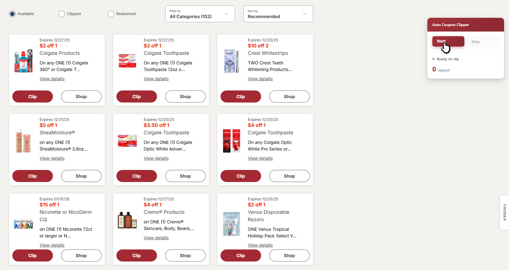Screen dimensions: 509x270
Task: Select the Redeemed radio button
Action: [111, 14]
